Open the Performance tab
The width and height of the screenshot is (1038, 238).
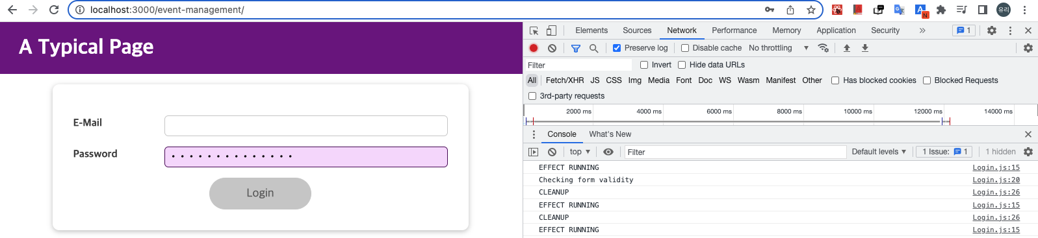(734, 30)
